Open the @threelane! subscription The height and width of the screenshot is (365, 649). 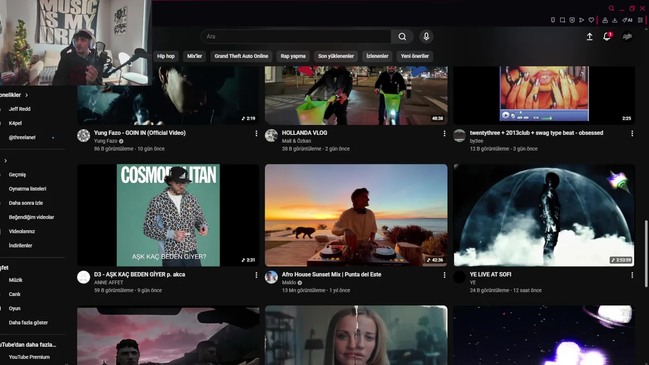(22, 137)
